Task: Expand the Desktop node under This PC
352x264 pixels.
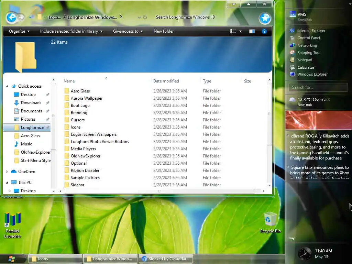Action: pos(10,191)
